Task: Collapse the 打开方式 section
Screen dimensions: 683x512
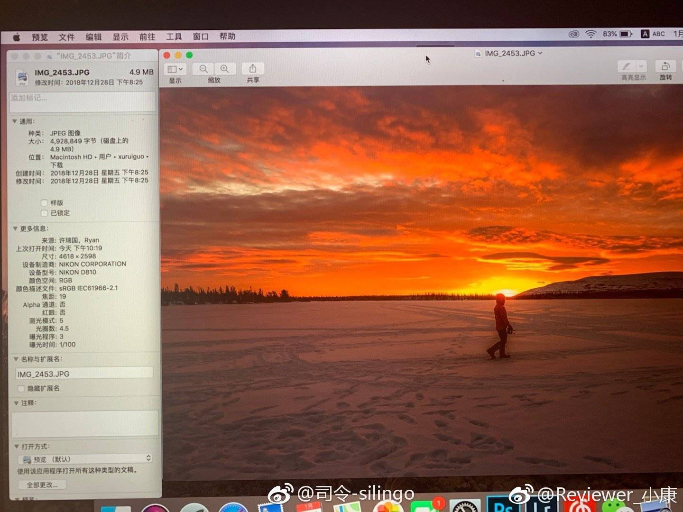Action: [x=17, y=447]
